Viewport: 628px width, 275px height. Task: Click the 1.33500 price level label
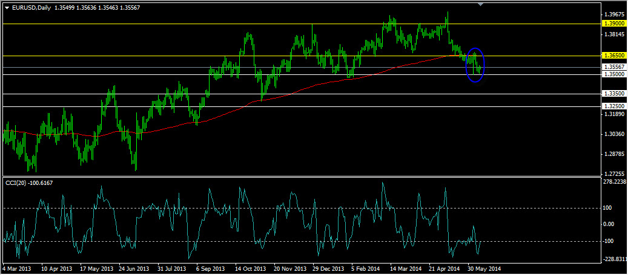(x=614, y=94)
